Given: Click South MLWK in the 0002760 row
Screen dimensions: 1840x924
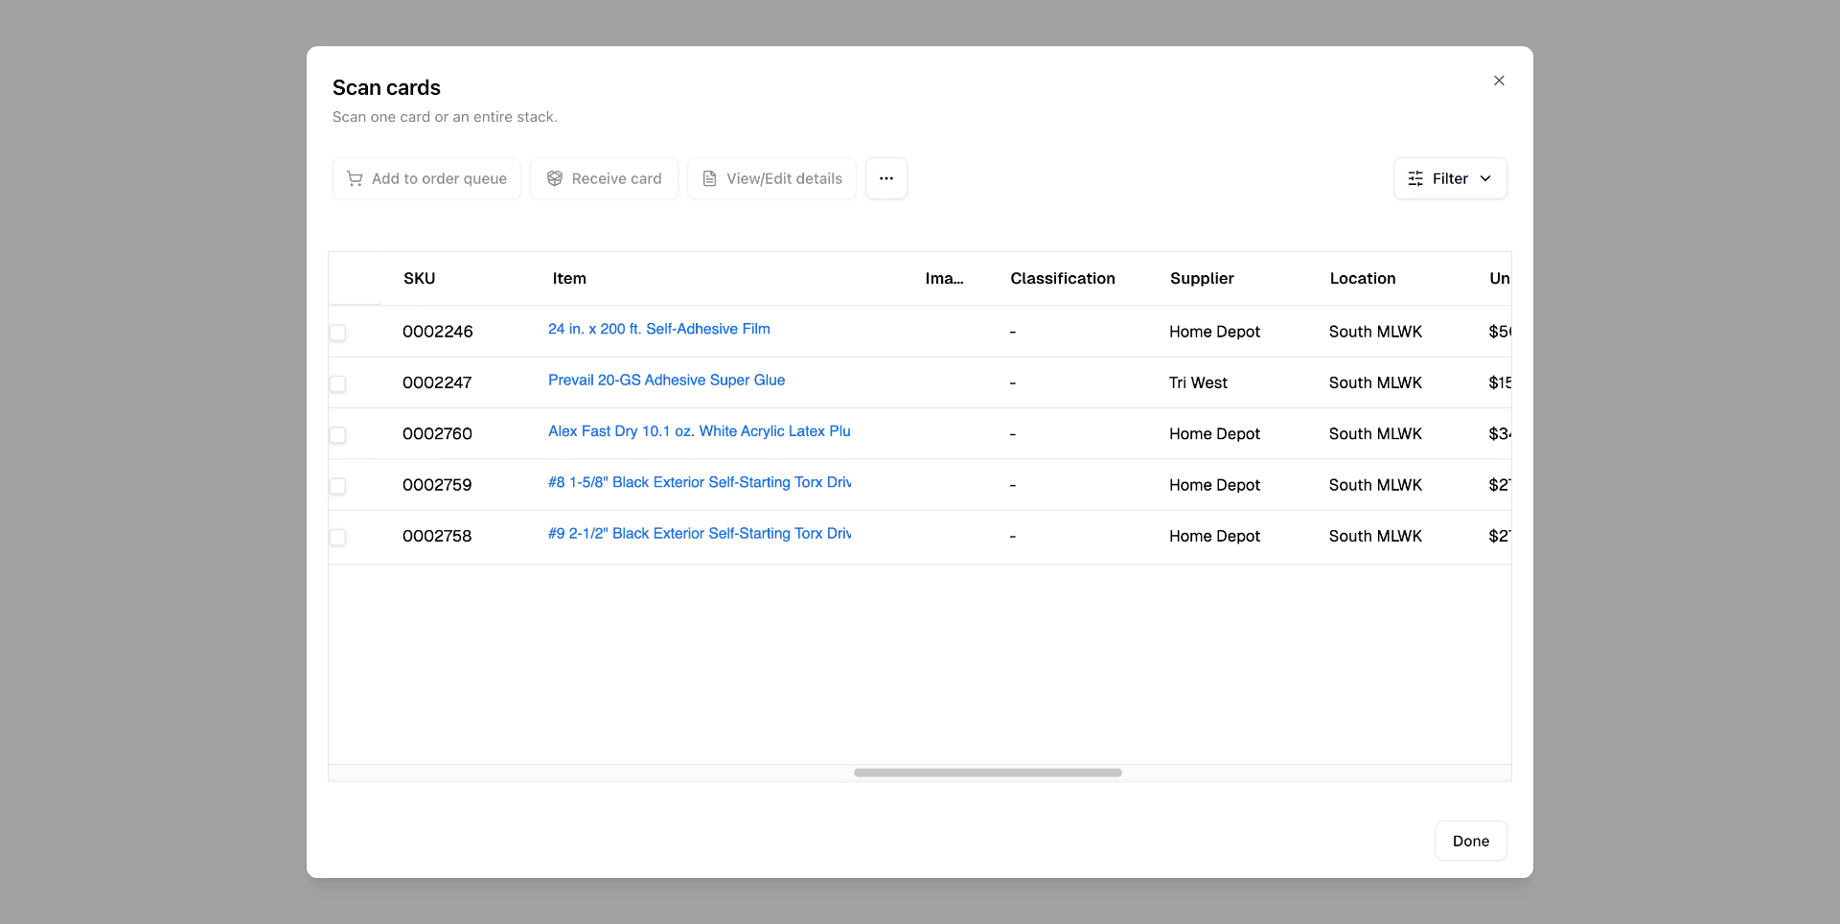Looking at the screenshot, I should (1375, 433).
